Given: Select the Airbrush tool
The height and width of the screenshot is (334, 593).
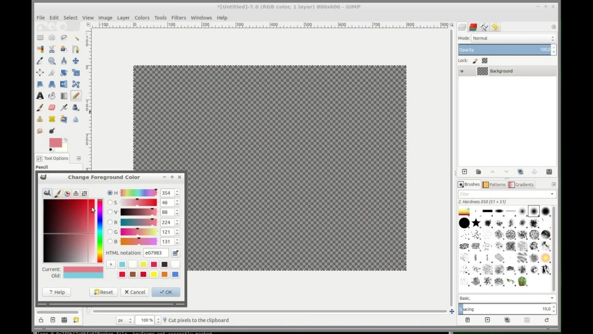Looking at the screenshot, I should point(63,107).
